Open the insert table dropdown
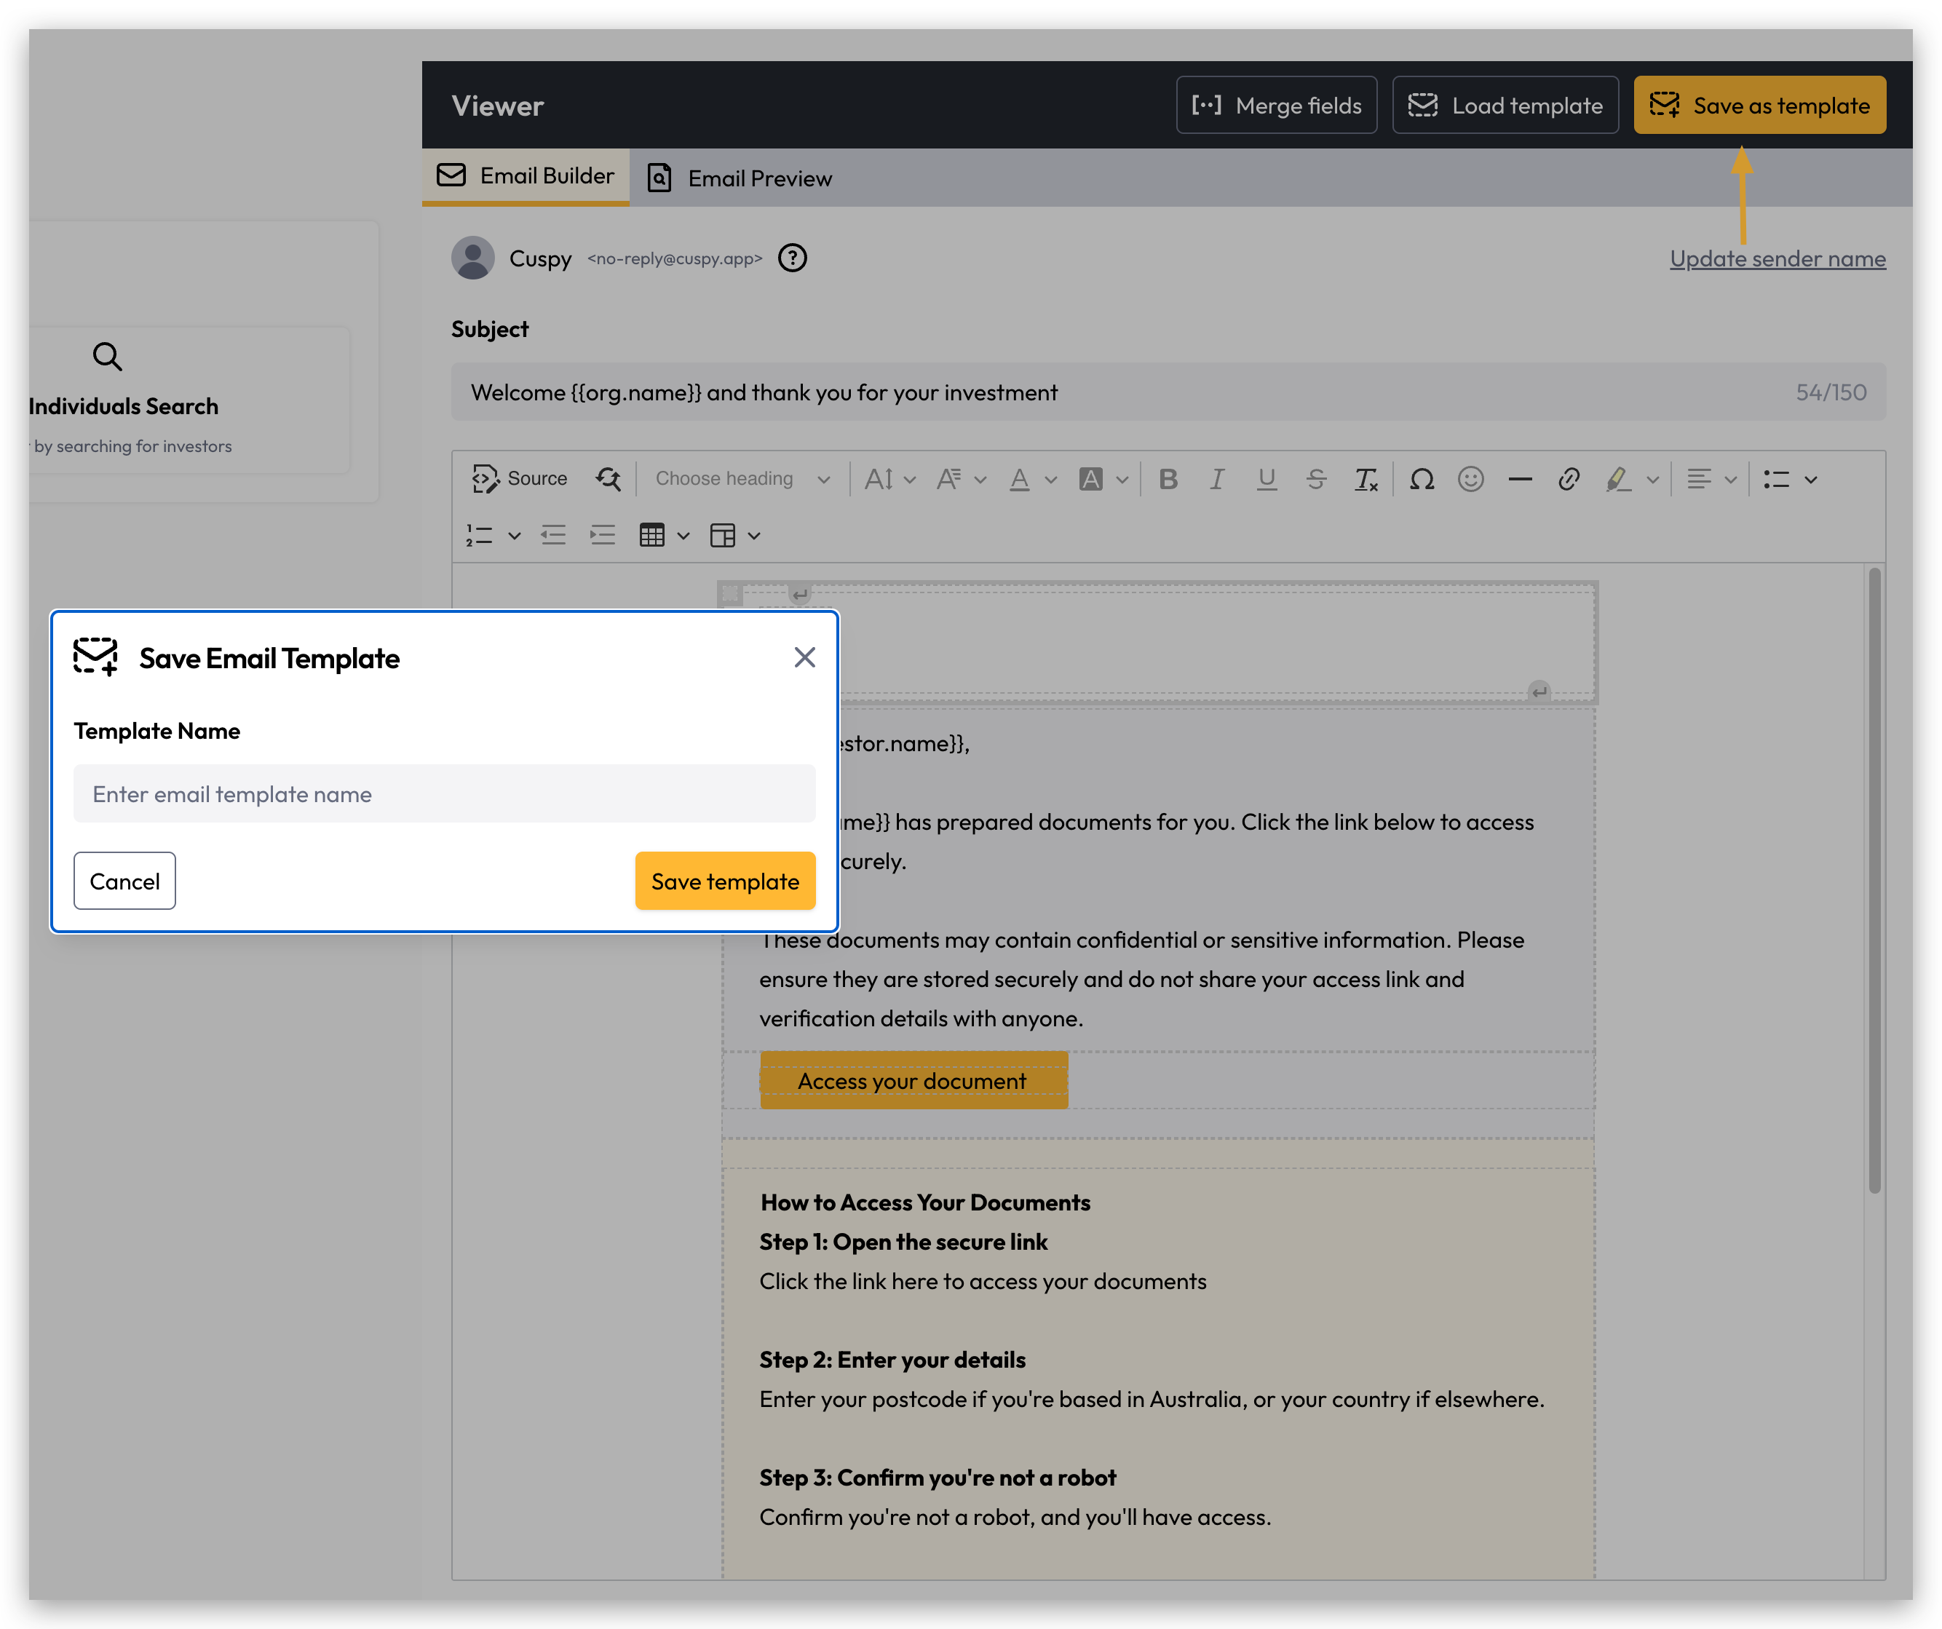The height and width of the screenshot is (1629, 1942). tap(664, 535)
